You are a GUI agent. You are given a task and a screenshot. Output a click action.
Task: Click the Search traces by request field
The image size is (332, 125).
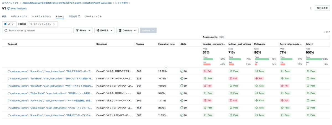37,30
